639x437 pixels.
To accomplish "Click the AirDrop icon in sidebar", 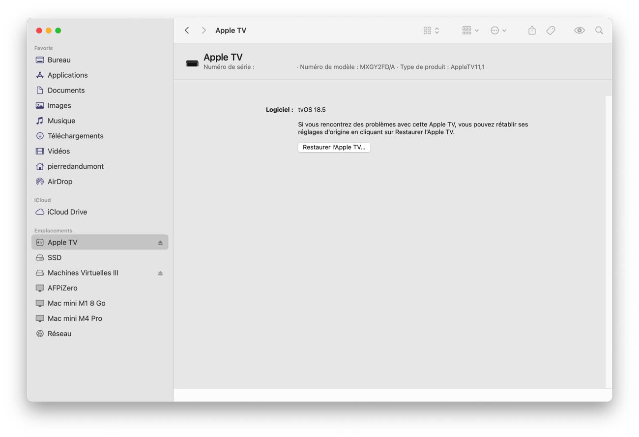I will click(x=40, y=182).
